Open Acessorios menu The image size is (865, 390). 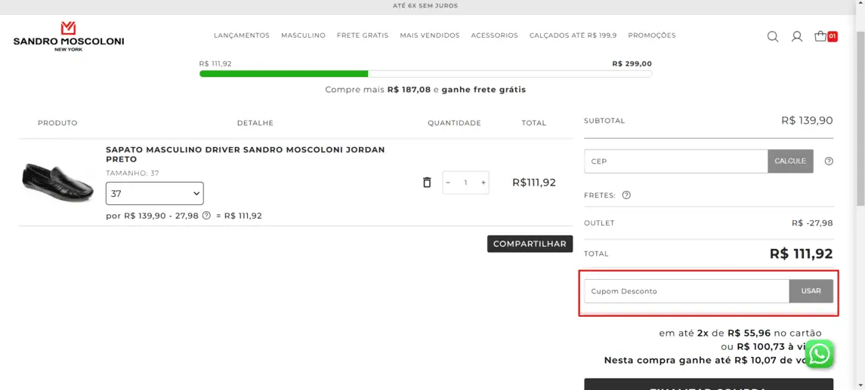[x=494, y=35]
